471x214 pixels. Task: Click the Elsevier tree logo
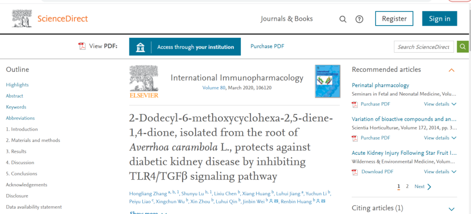pyautogui.click(x=144, y=81)
